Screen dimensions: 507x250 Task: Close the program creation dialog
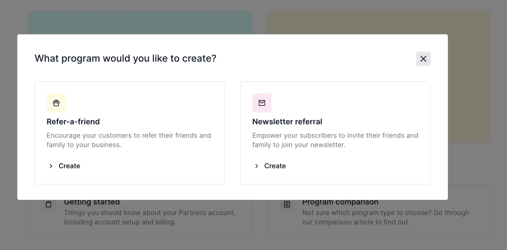coord(423,59)
